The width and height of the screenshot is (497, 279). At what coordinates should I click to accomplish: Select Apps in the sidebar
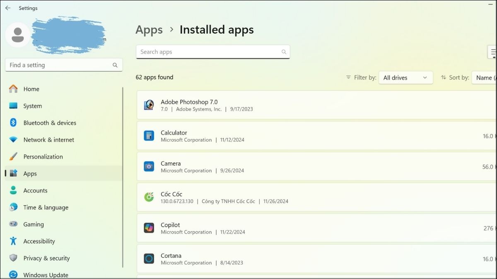pos(64,174)
